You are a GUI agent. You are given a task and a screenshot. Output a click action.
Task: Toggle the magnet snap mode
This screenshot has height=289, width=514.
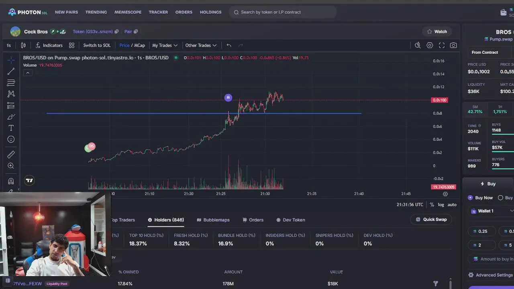[11, 181]
